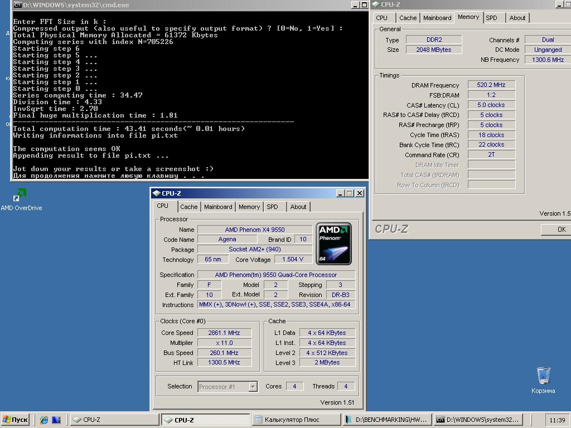Click the 1:2 FSB:DRAM ratio value
Image resolution: width=571 pixels, height=428 pixels.
[491, 95]
